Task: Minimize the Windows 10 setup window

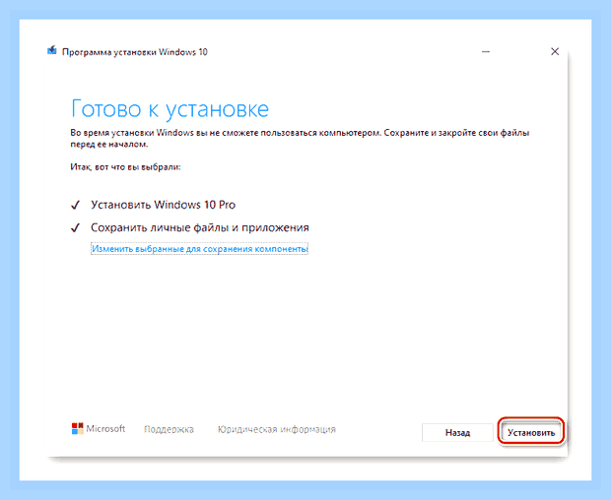Action: (486, 51)
